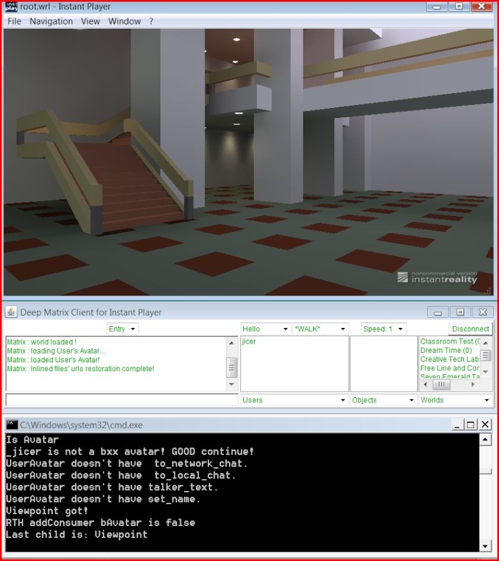Open the Objects dropdown
Image resolution: width=499 pixels, height=561 pixels.
pos(384,400)
